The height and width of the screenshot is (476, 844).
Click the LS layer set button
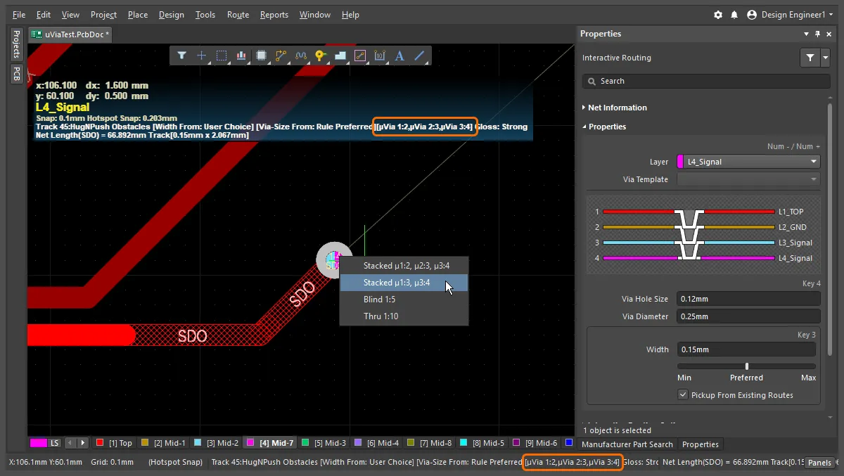click(55, 443)
